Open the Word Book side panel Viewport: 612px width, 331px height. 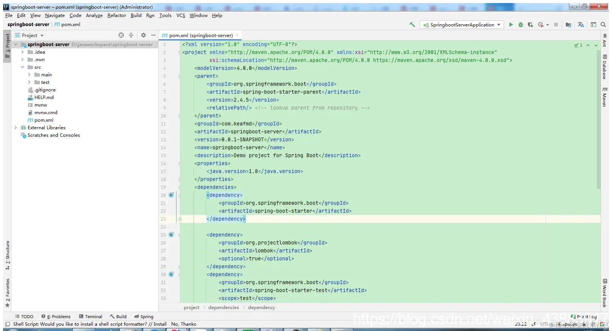pyautogui.click(x=605, y=293)
